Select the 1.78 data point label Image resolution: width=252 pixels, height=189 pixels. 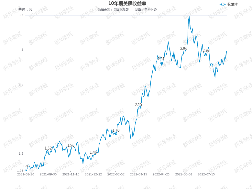[x=116, y=130]
